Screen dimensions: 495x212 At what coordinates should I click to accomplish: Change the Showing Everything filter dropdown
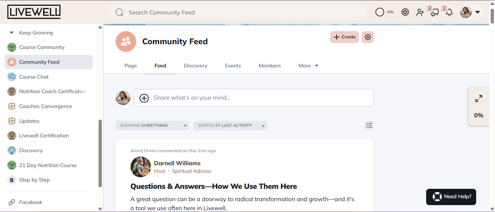[x=152, y=125]
